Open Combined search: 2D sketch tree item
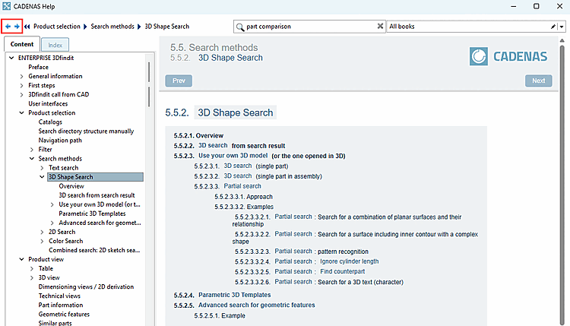 [94, 250]
